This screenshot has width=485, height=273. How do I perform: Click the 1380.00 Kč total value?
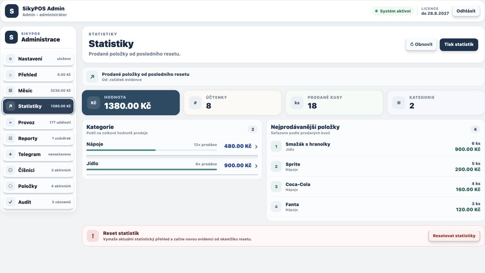128,106
